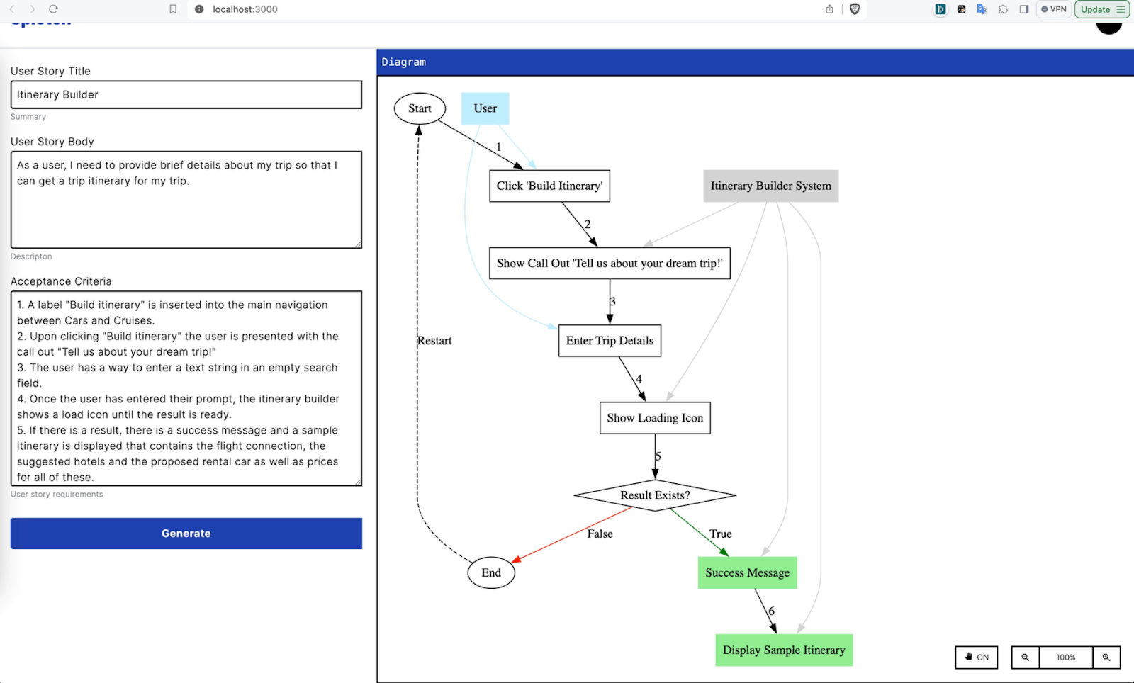Toggle the hand pan mode ON button
Image resolution: width=1134 pixels, height=683 pixels.
click(x=976, y=657)
